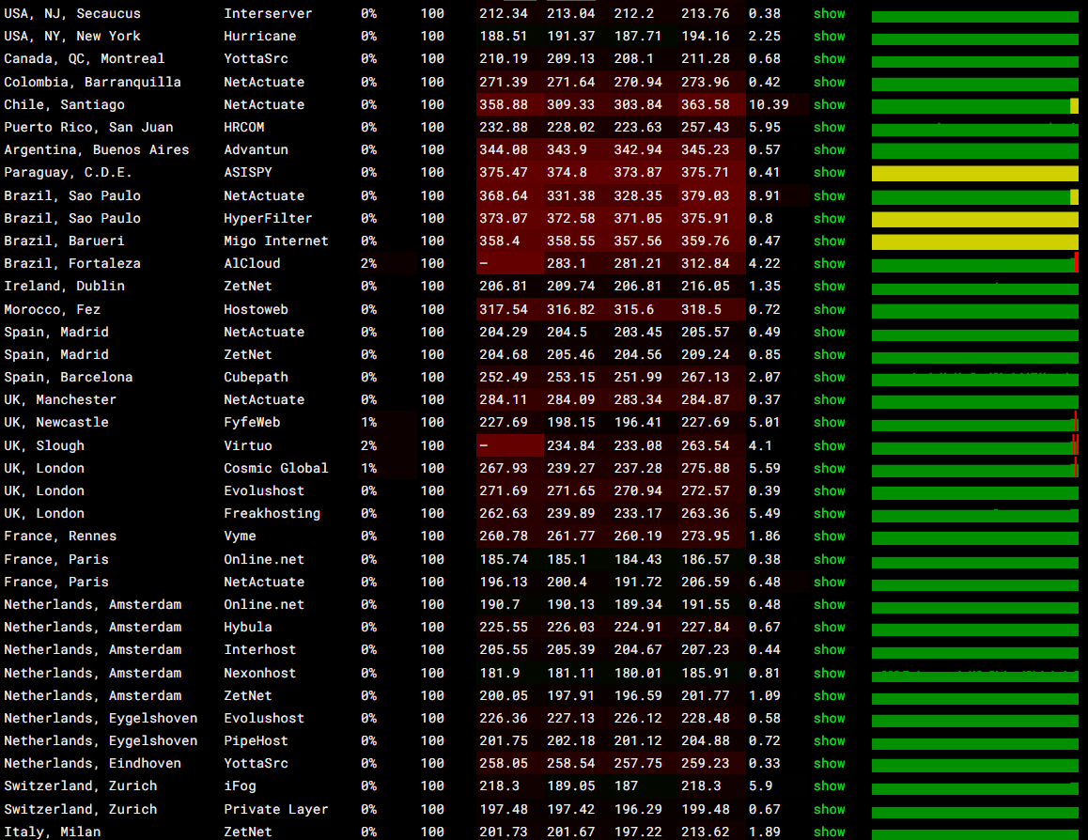The height and width of the screenshot is (840, 1088).
Task: Click show for Fortaleza AlCloud row
Action: click(x=830, y=264)
